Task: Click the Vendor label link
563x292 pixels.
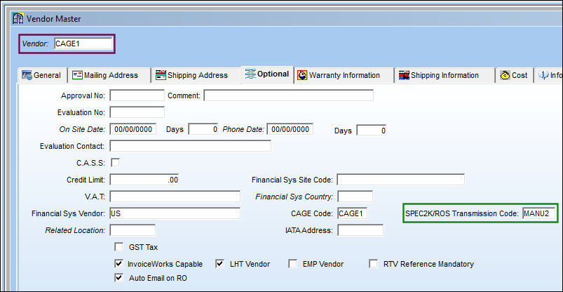Action: [x=35, y=44]
